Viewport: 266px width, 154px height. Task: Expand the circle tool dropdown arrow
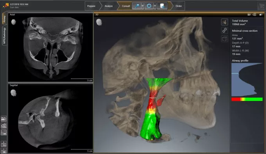[x=155, y=6]
